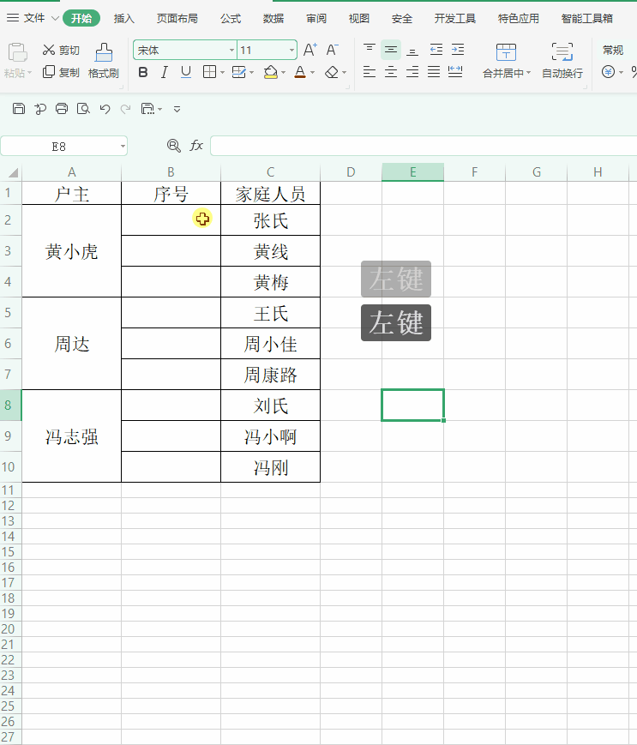Image resolution: width=637 pixels, height=745 pixels.
Task: Align text left
Action: tap(370, 72)
